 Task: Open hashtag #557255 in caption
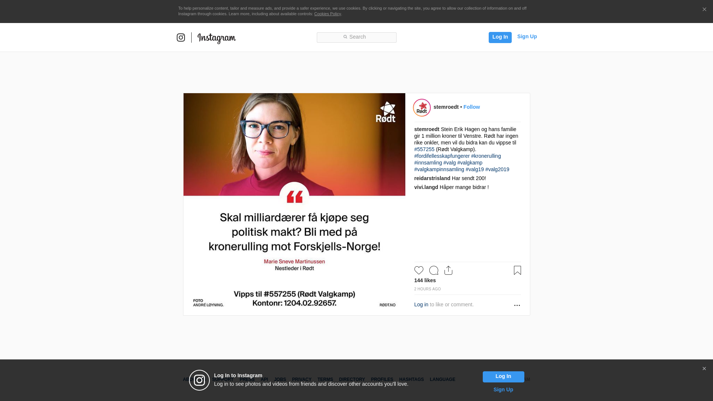pyautogui.click(x=424, y=149)
